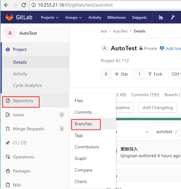Viewport: 181px width, 189px height.
Task: Open the Commits (195) link
Action: click(x=145, y=95)
